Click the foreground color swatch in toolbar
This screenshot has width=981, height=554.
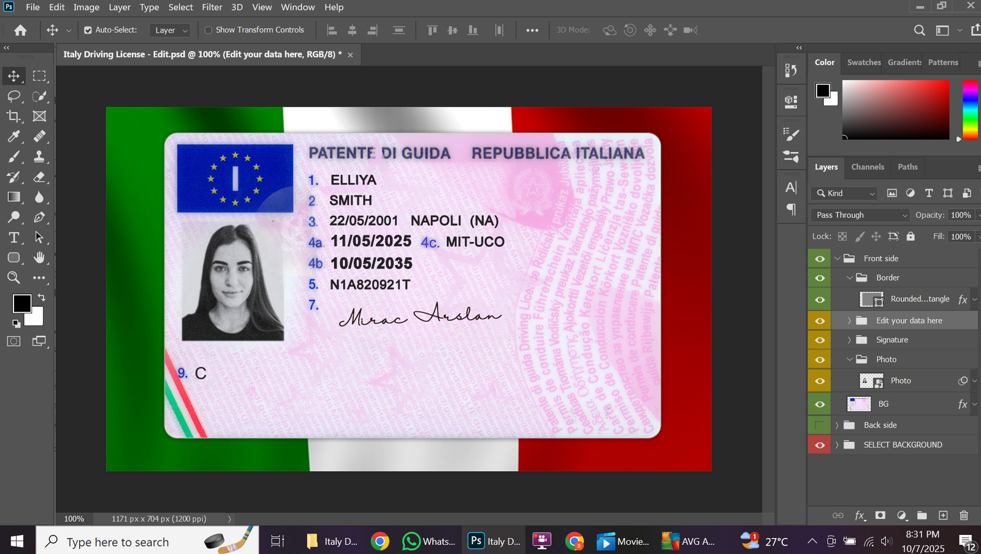pos(21,303)
